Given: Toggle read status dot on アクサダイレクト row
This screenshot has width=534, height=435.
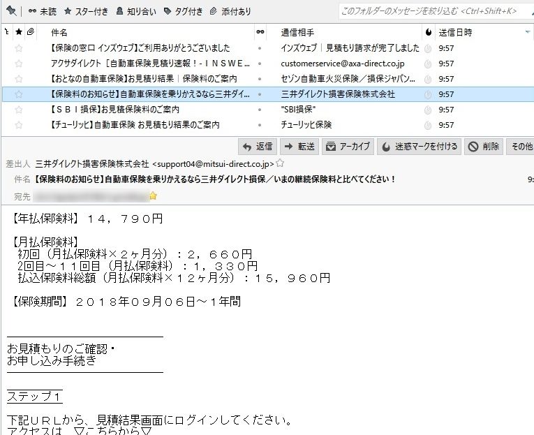Looking at the screenshot, I should coord(260,64).
